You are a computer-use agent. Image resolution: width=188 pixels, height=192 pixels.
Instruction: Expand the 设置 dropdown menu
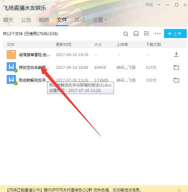(100, 20)
